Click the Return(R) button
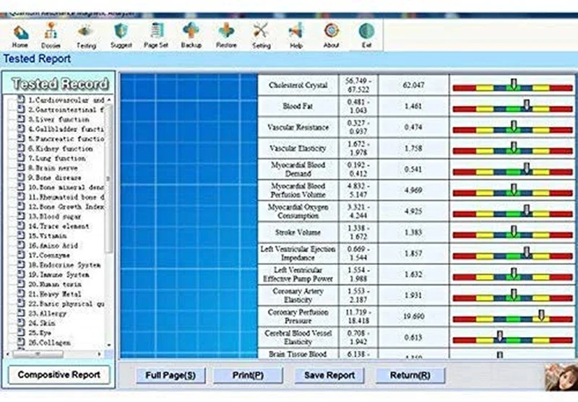578x402 pixels. tap(410, 375)
